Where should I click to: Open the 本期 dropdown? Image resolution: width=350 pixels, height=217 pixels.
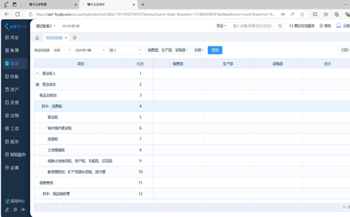coord(198,50)
